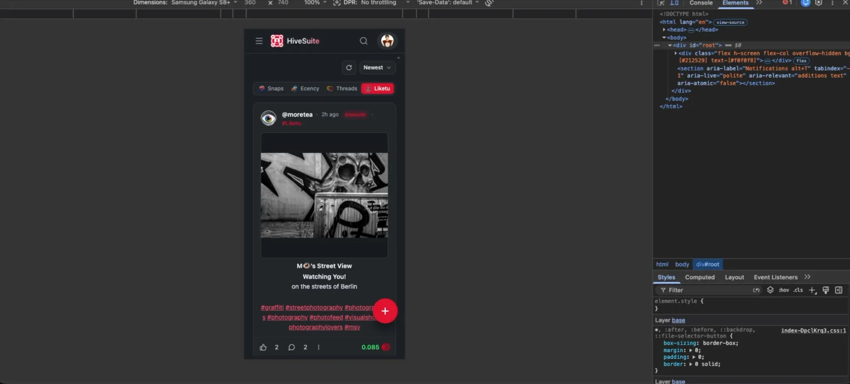Click the HiveSuite logo icon
The image size is (850, 384).
point(277,41)
